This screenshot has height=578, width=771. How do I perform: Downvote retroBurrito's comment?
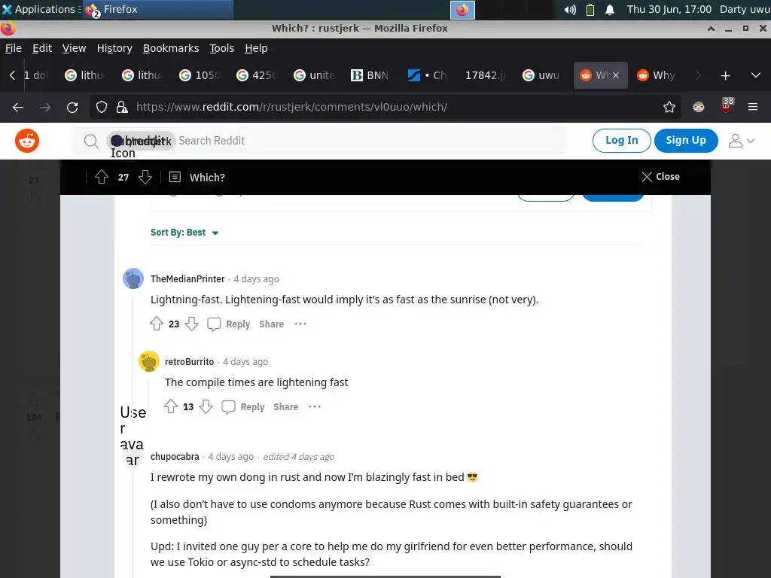click(x=206, y=406)
